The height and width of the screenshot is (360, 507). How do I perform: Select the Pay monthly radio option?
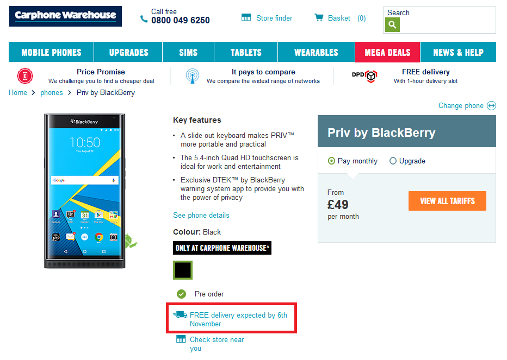pos(331,161)
